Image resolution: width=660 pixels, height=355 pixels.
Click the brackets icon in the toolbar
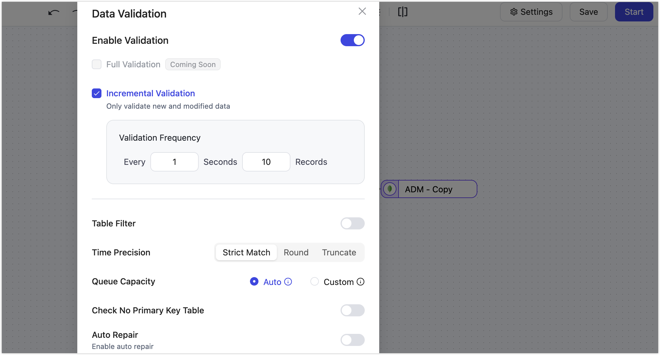click(x=402, y=12)
